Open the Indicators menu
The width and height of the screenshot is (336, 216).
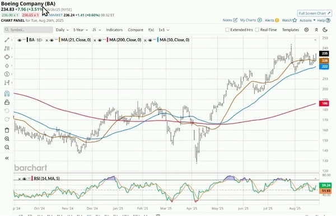(114, 30)
